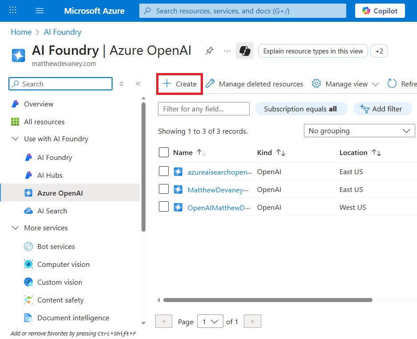Screen dimensions: 417x339
Task: Click into the sidebar Search field
Action: tap(61, 84)
